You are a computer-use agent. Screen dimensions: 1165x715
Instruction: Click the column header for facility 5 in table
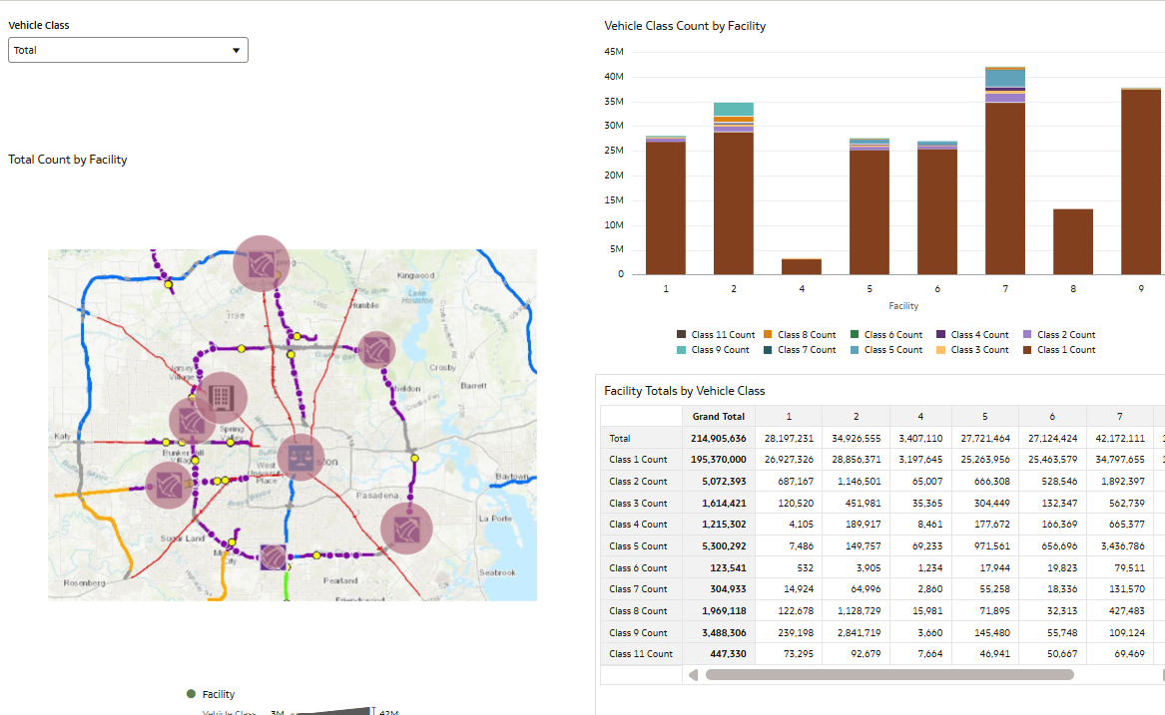[985, 417]
